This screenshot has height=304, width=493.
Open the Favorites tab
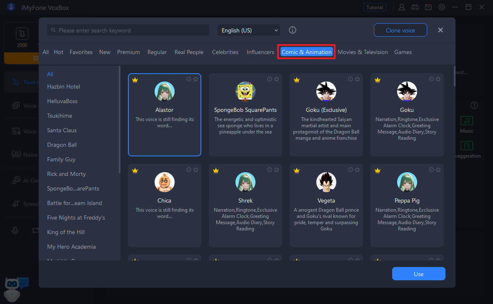coord(81,52)
